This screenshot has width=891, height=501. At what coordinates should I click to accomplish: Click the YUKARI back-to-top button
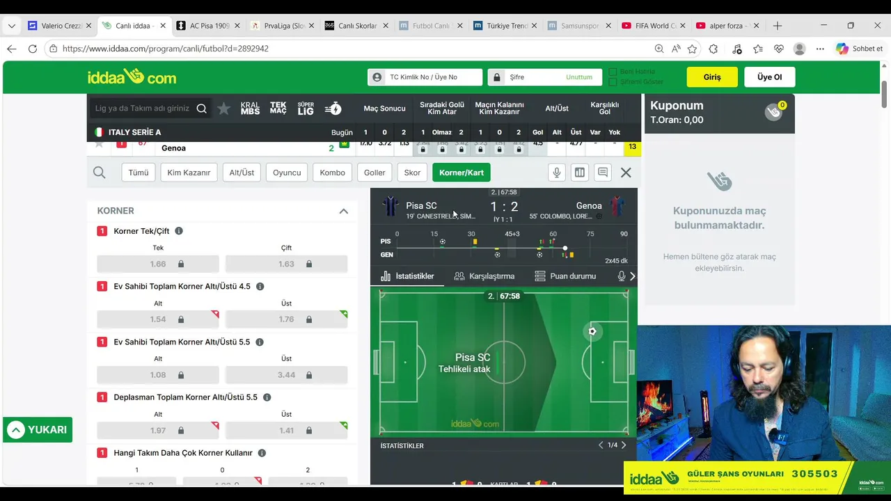point(38,430)
